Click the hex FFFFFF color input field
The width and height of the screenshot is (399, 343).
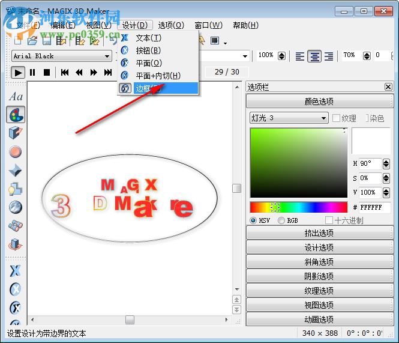(x=374, y=207)
